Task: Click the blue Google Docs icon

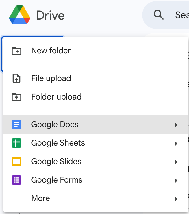Action: pos(16,125)
